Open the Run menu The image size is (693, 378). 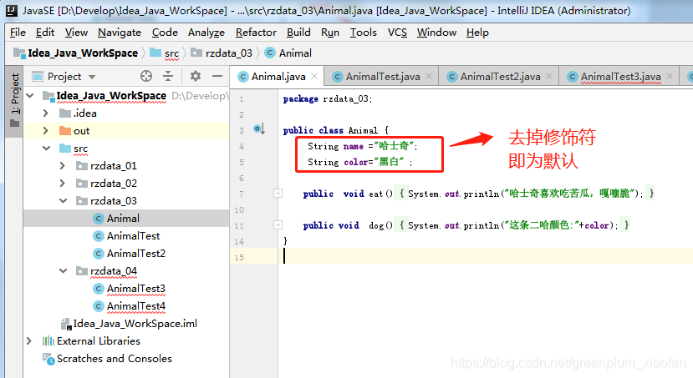tap(329, 33)
